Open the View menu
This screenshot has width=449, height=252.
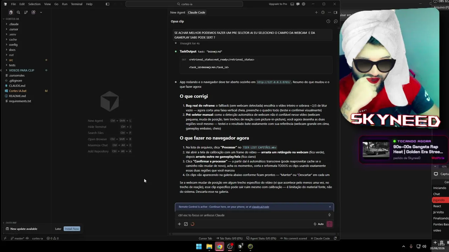tap(47, 4)
